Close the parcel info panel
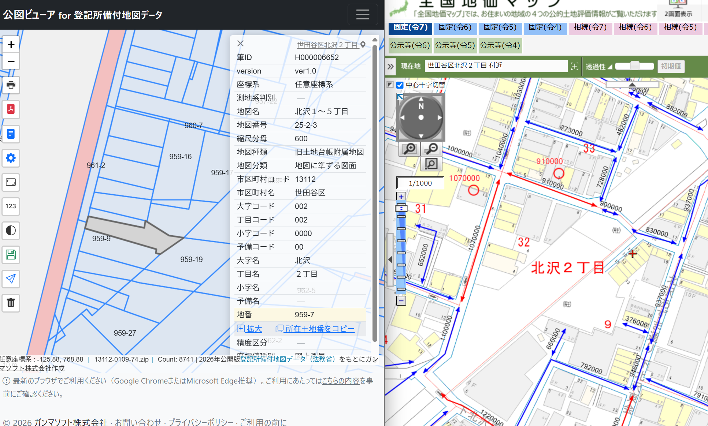 click(240, 44)
